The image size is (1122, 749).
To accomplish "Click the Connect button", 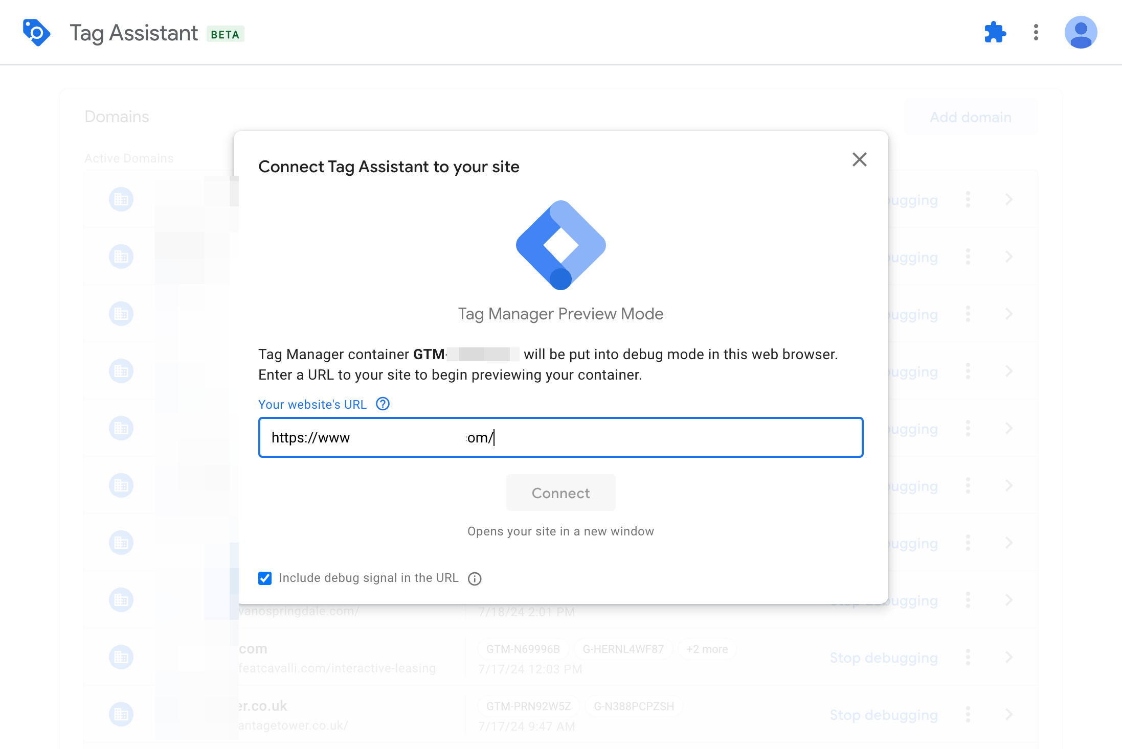I will (561, 493).
